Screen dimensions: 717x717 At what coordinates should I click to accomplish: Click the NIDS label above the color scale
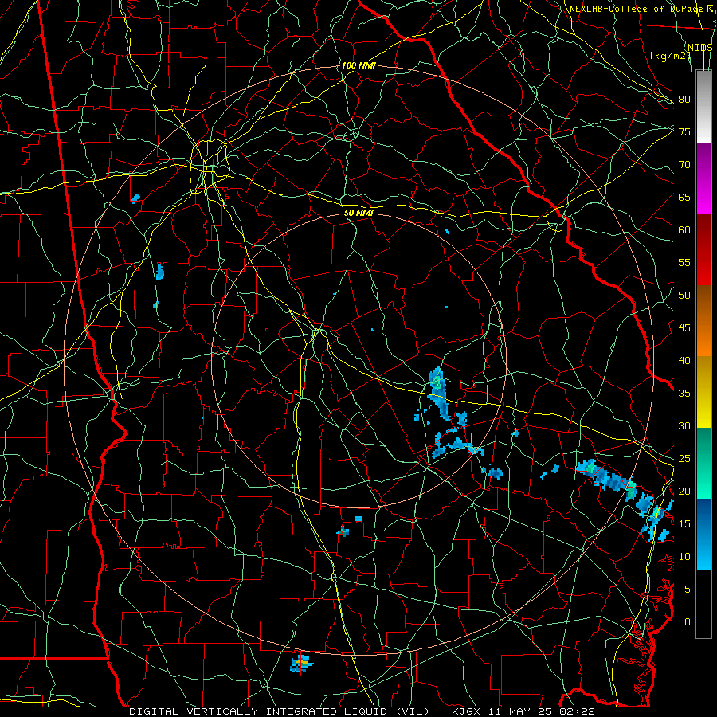(700, 47)
